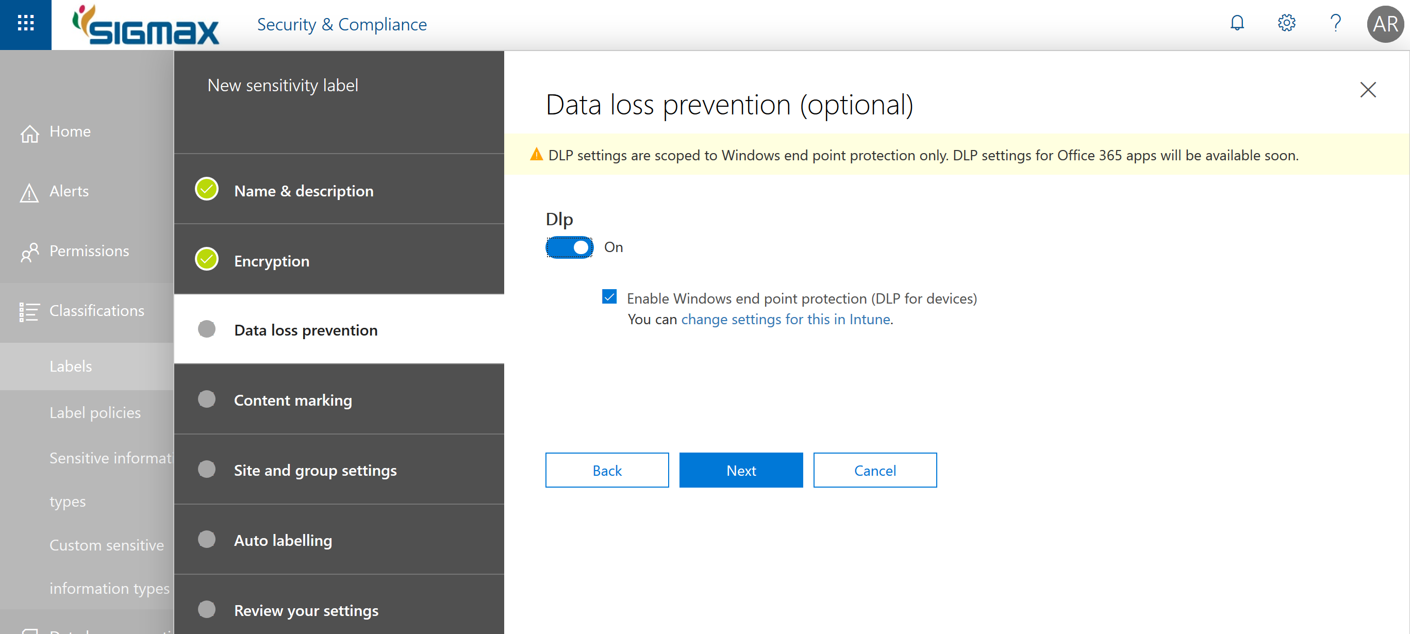Image resolution: width=1410 pixels, height=634 pixels.
Task: Click the Next button to proceed
Action: [741, 470]
